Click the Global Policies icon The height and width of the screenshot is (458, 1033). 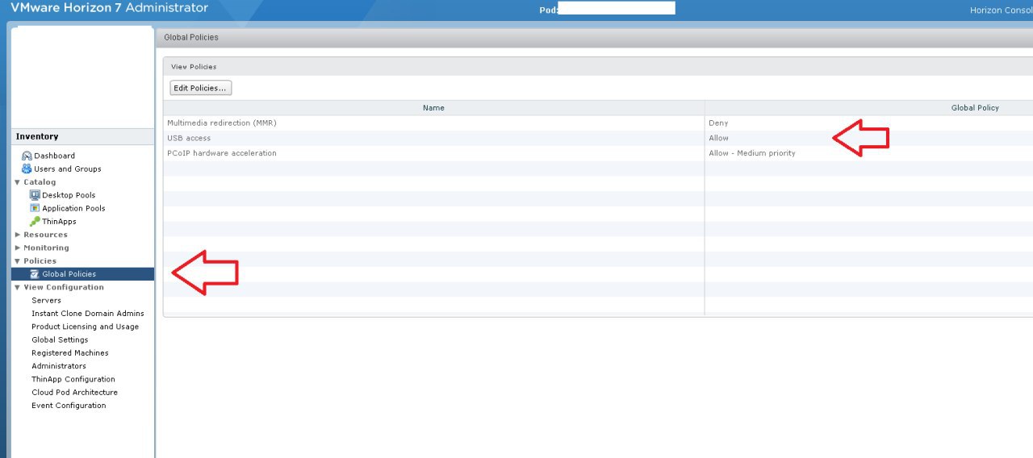[x=35, y=274]
